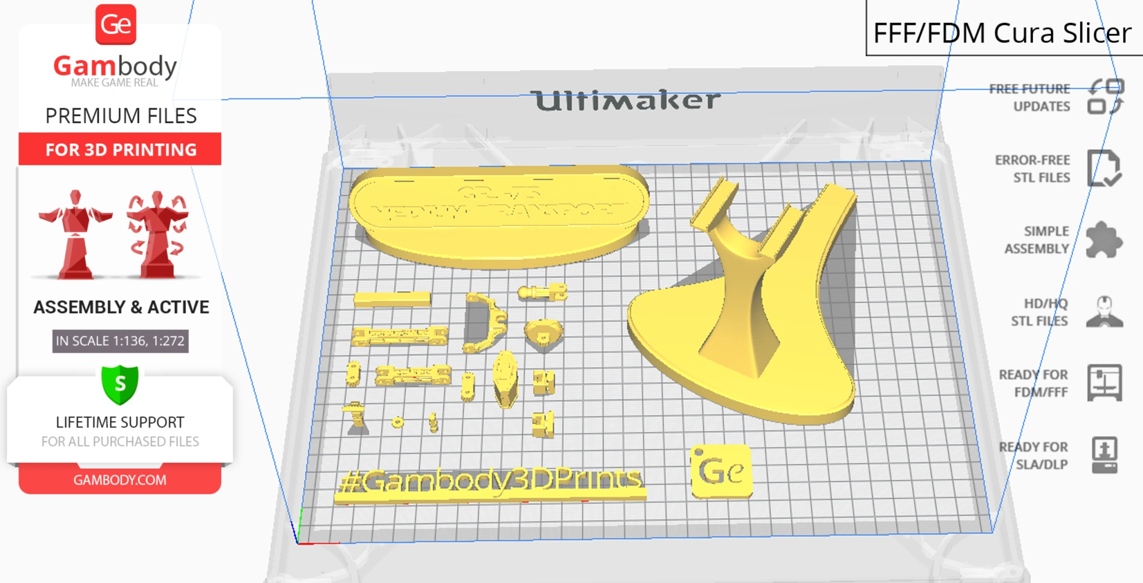Toggle the assembly figure illustration

point(76,233)
